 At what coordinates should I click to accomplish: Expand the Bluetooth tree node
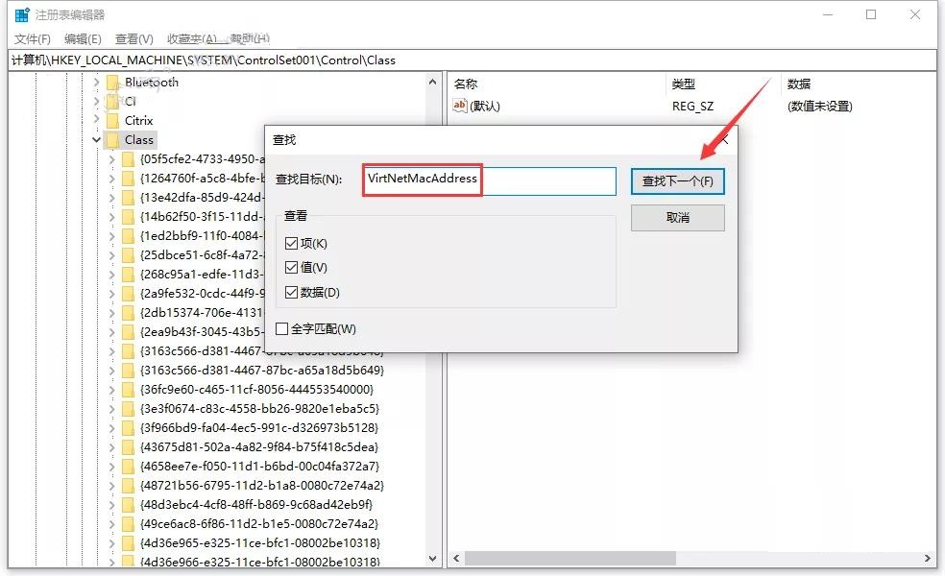[96, 83]
